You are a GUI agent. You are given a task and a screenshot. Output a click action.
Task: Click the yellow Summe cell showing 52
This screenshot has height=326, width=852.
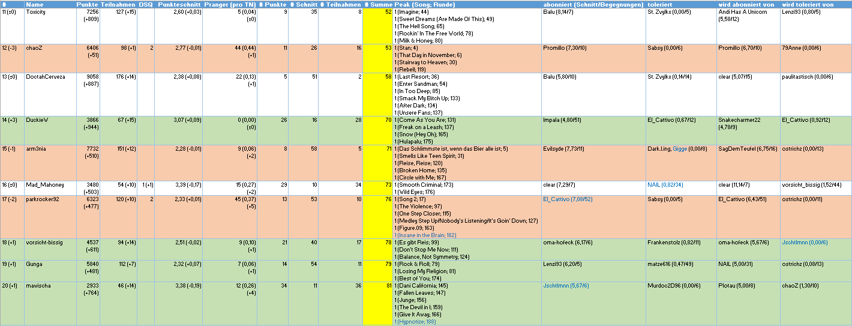pos(378,25)
